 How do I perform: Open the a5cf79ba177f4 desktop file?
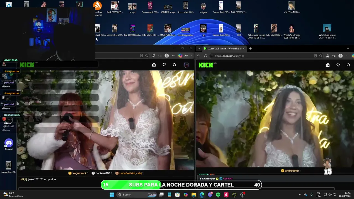[x=292, y=8]
